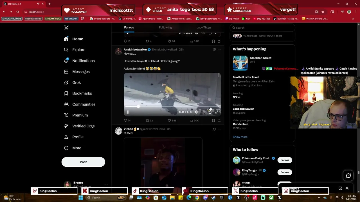Seek the Ghost of Yotei video progress bar

click(x=172, y=107)
